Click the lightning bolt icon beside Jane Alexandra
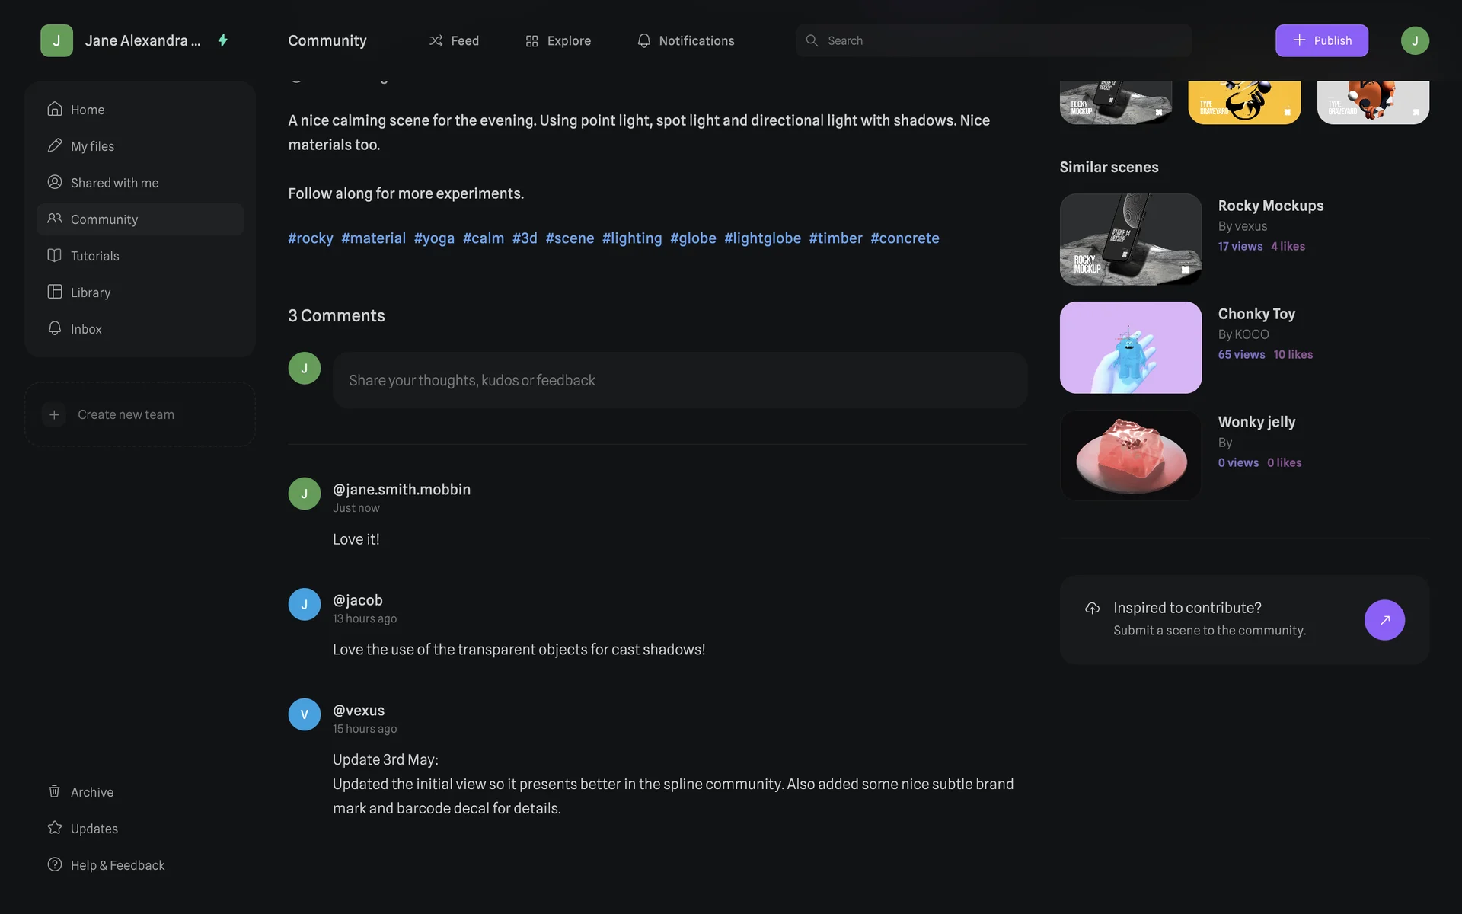The image size is (1462, 914). pos(223,40)
